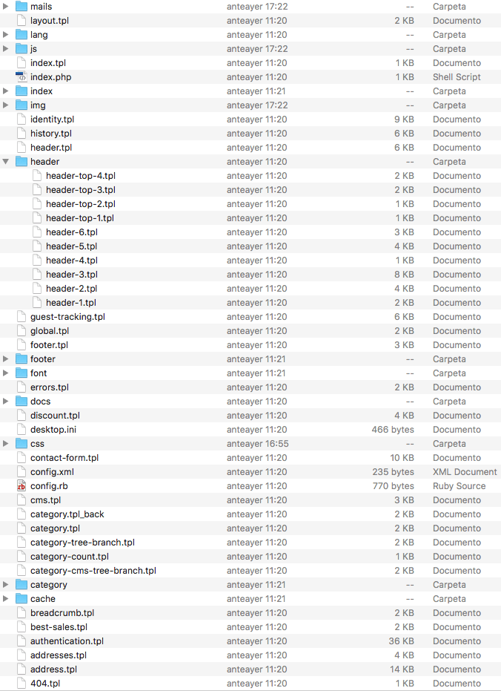Select the mails folder icon
This screenshot has width=501, height=691.
21,7
